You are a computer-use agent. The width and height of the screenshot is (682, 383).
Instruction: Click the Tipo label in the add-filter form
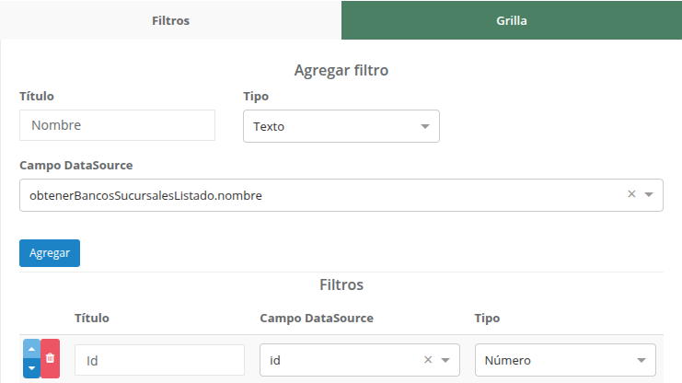[256, 96]
